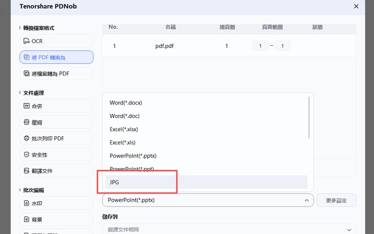This screenshot has height=234, width=374.
Task: Edit the start page range field
Action: click(260, 46)
